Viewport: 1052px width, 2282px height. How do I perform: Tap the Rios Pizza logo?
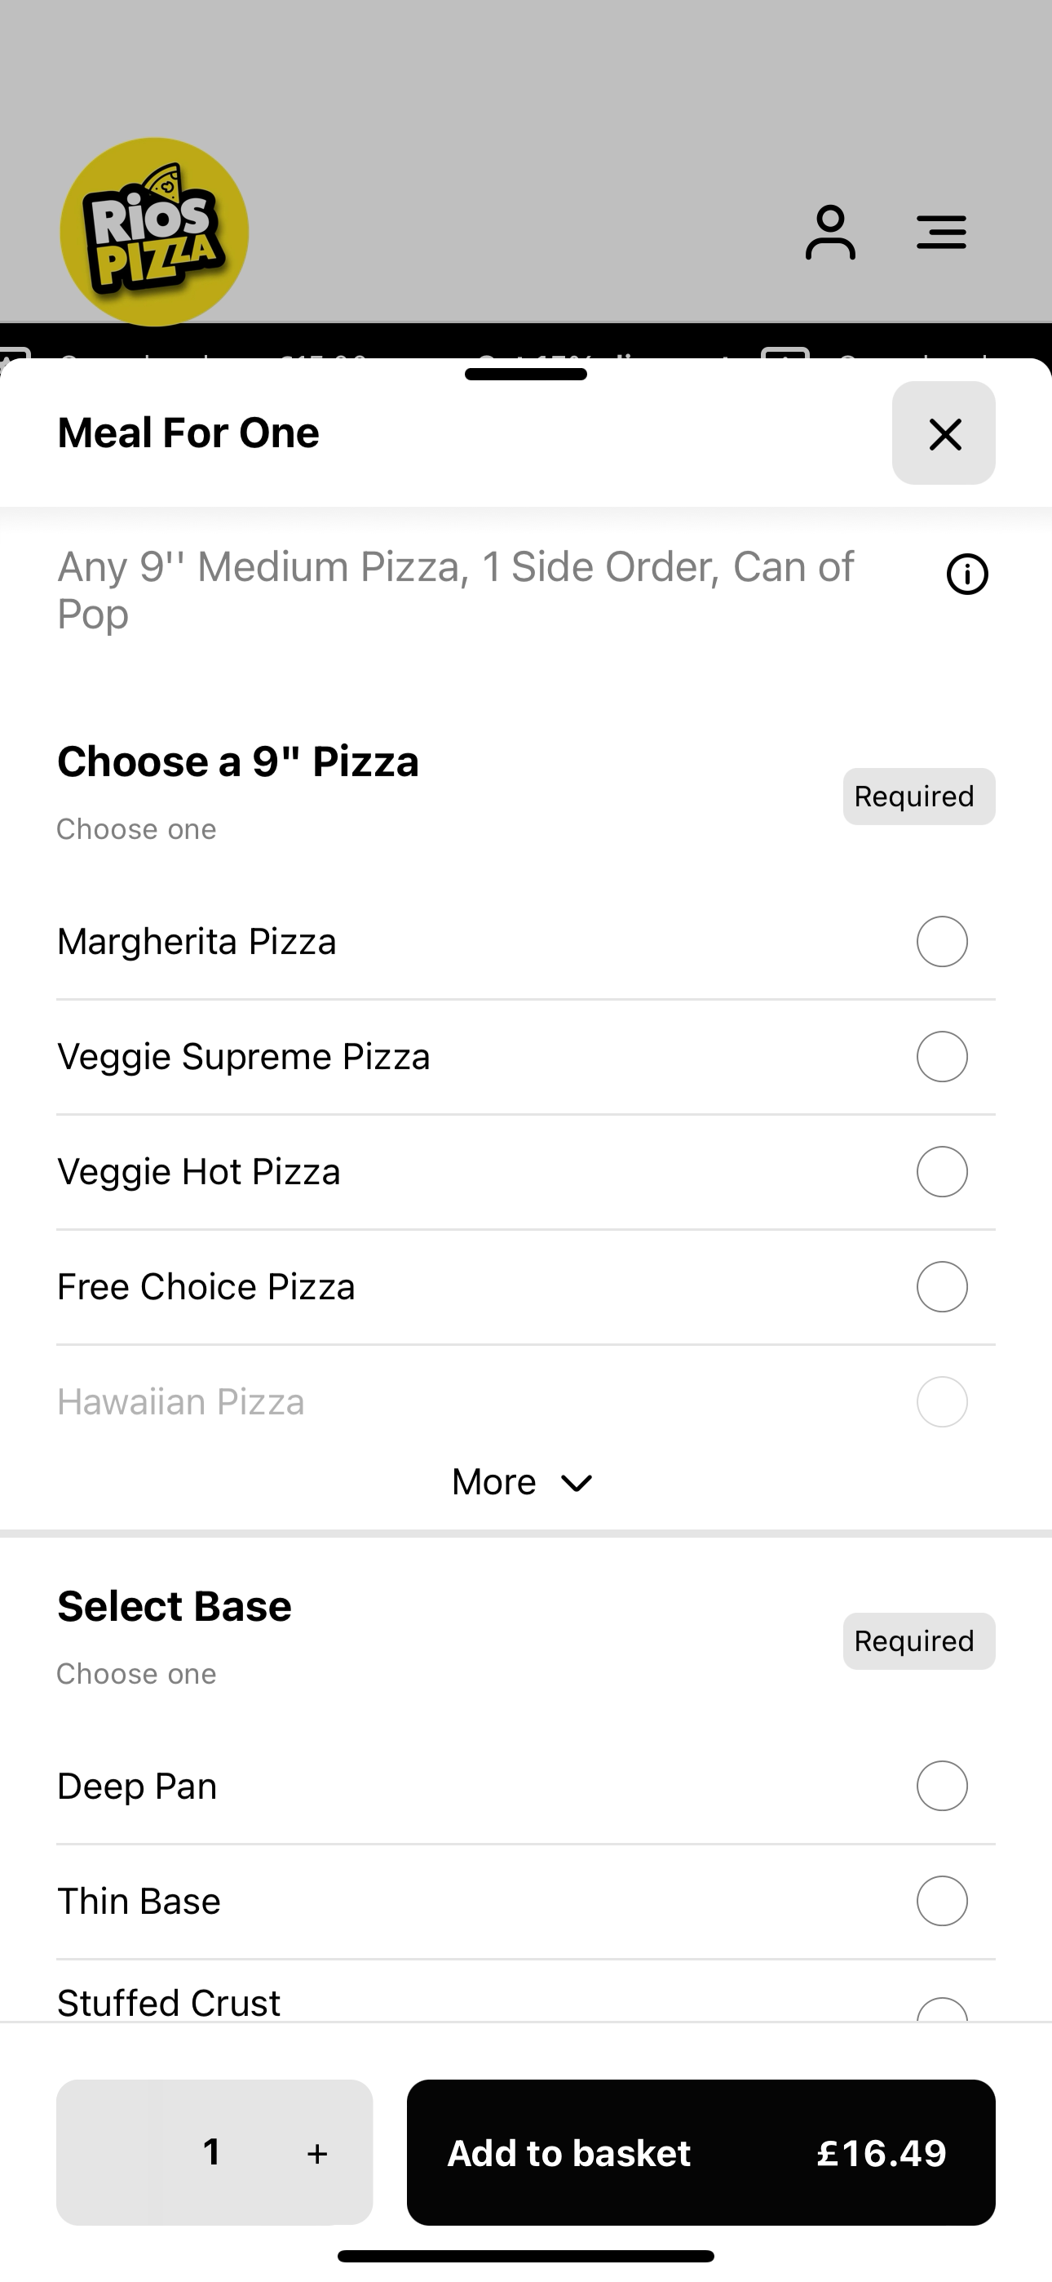coord(154,232)
